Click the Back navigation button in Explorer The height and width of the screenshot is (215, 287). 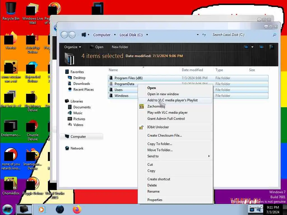pyautogui.click(x=64, y=35)
